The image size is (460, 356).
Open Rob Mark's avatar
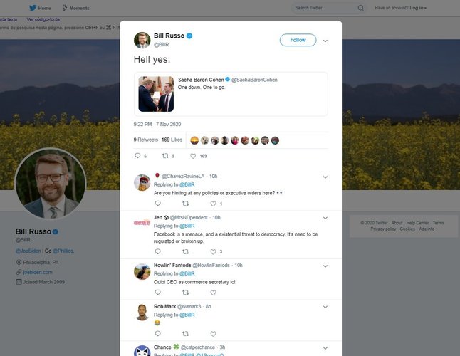[x=142, y=313]
